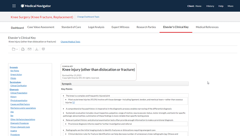Open Physical examination outline link
Screen dimensions: 240x136
(x=19, y=100)
